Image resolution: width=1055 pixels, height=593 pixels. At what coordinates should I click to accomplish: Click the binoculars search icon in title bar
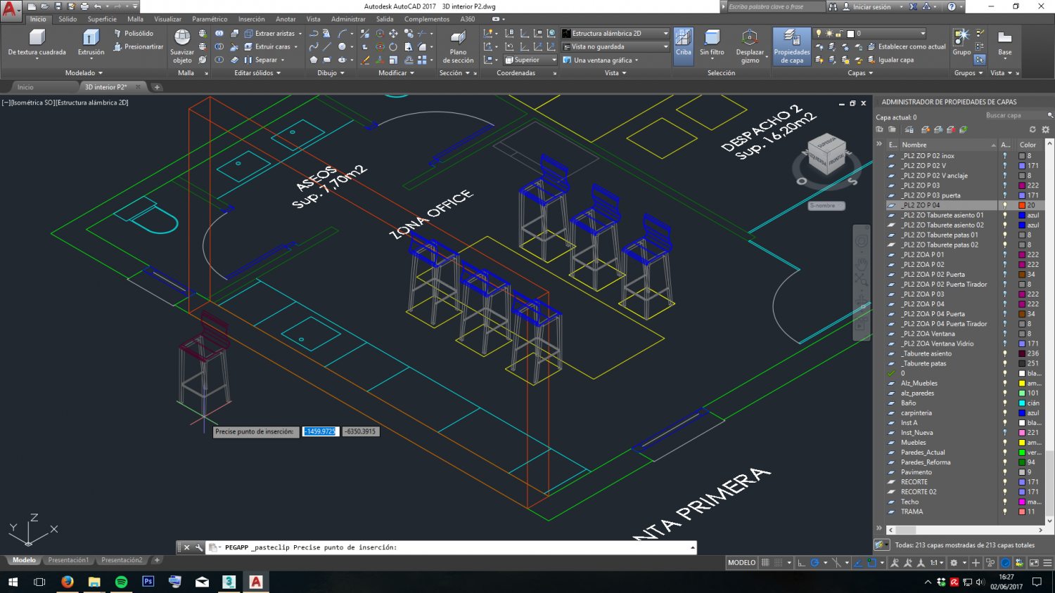[833, 6]
